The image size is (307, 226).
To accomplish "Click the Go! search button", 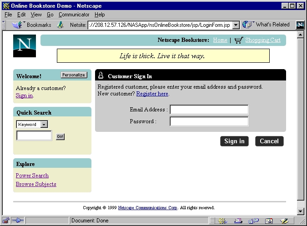I will (60, 136).
